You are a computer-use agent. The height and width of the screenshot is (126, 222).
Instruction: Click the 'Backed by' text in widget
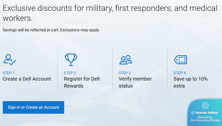(205, 117)
